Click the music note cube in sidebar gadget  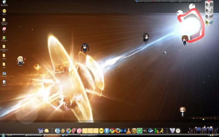click(x=209, y=10)
